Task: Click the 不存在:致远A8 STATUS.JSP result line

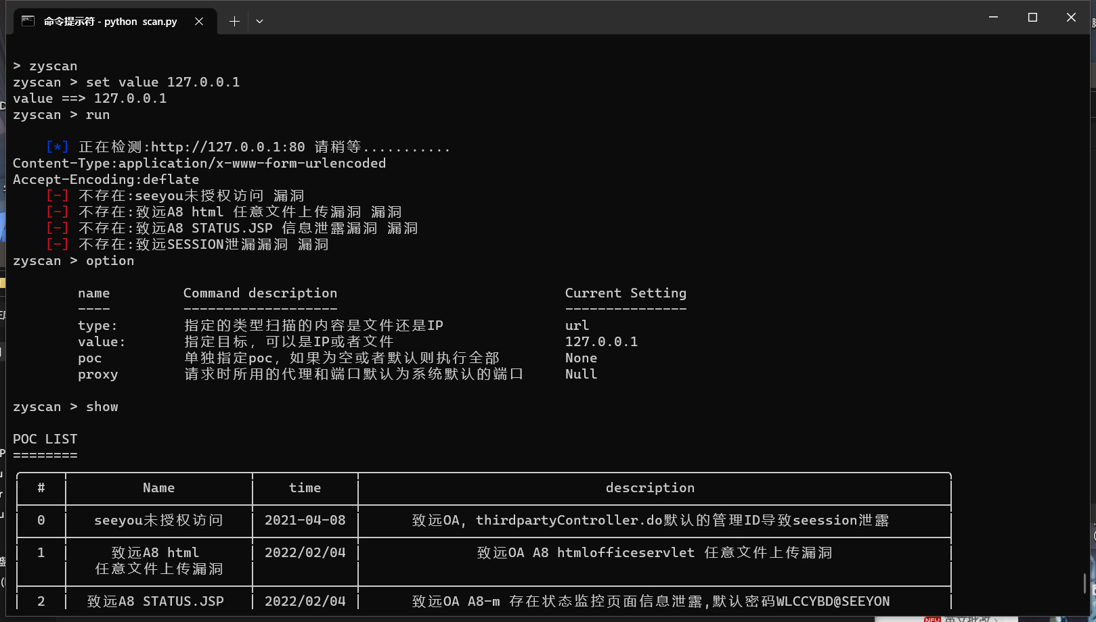Action: coord(232,229)
